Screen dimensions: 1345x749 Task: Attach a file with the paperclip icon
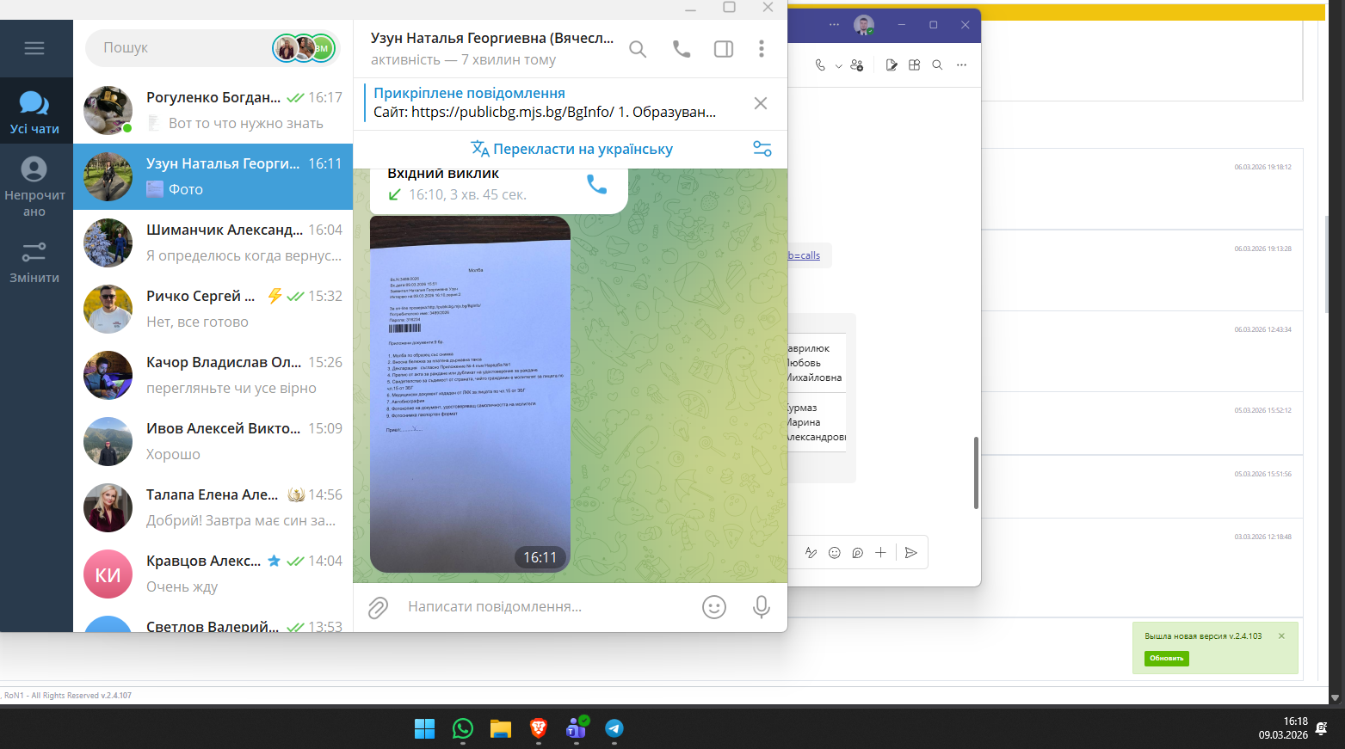(378, 608)
